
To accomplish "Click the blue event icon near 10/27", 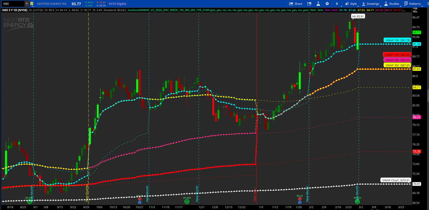I will [139, 202].
